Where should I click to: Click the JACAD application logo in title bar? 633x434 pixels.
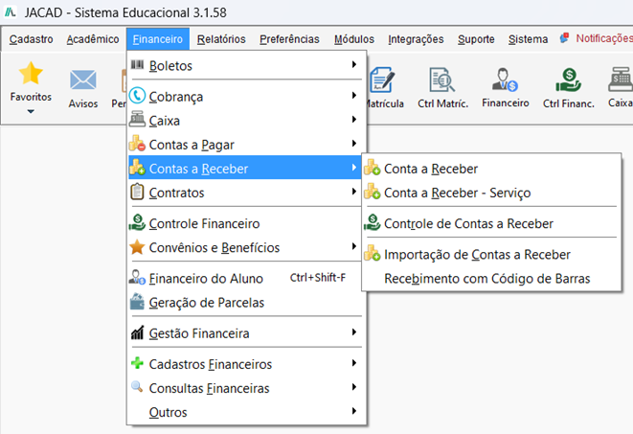click(x=11, y=12)
